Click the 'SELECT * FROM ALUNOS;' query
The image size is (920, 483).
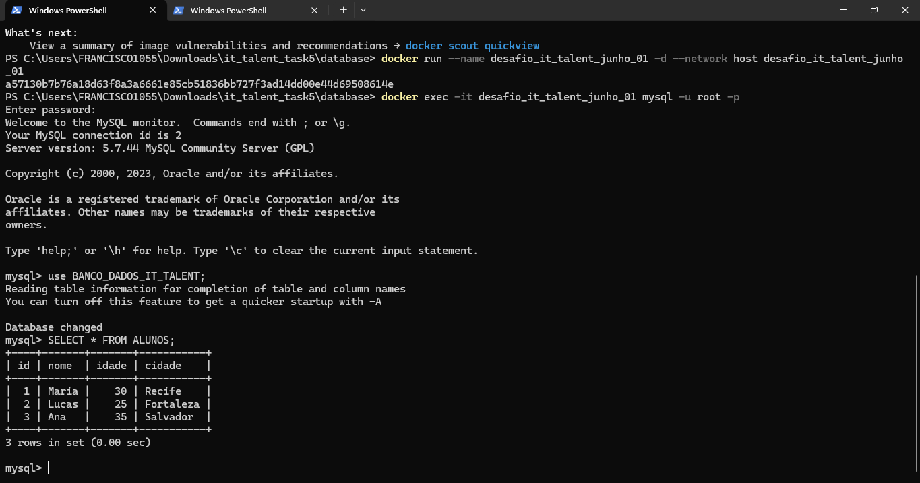point(111,340)
